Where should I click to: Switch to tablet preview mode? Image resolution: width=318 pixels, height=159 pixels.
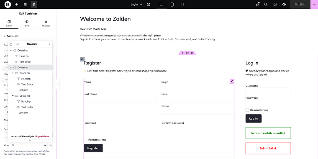pyautogui.click(x=172, y=5)
